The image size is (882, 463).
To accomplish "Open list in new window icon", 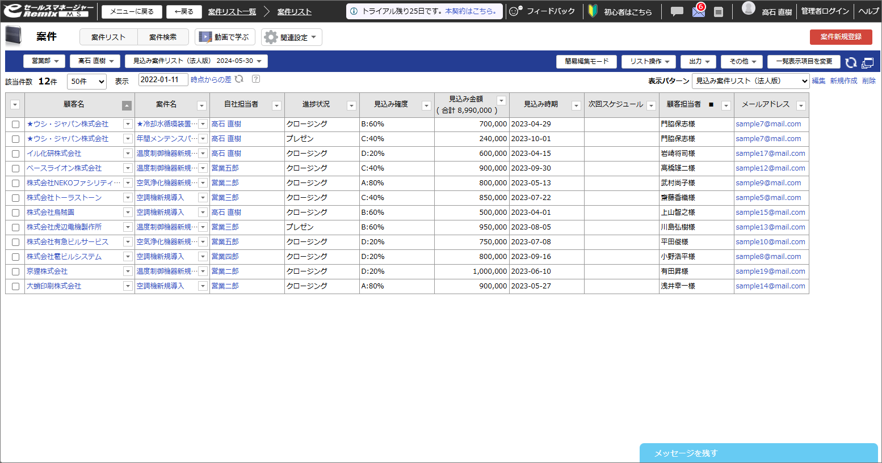I will (867, 62).
